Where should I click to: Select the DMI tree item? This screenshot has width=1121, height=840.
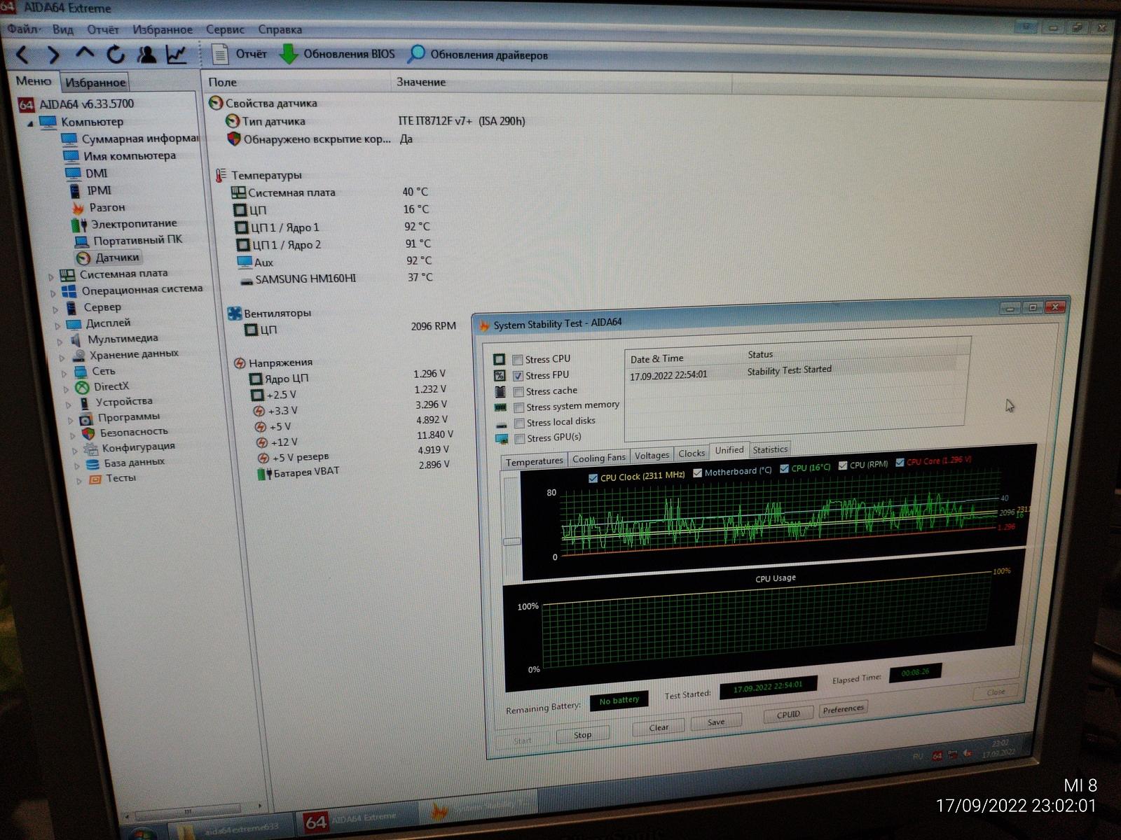(x=87, y=173)
